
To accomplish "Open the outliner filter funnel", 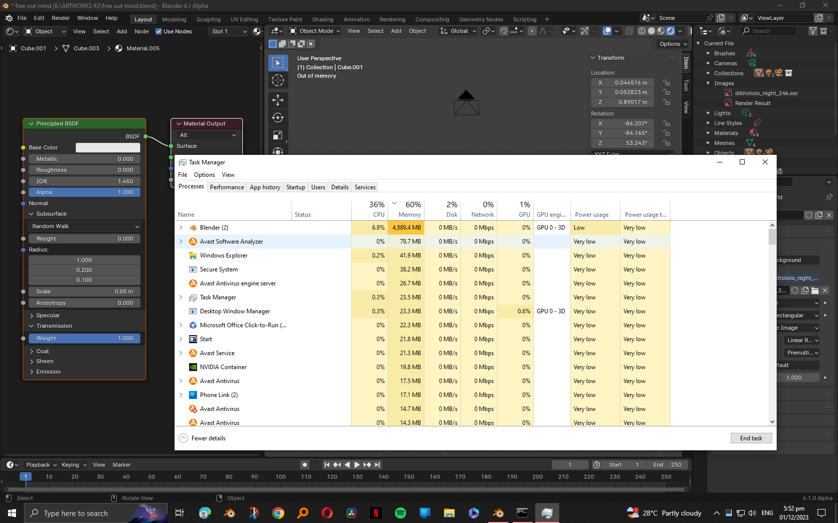I will [x=813, y=31].
